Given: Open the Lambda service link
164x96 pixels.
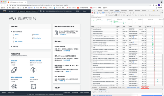Looking at the screenshot, I should tap(36, 35).
